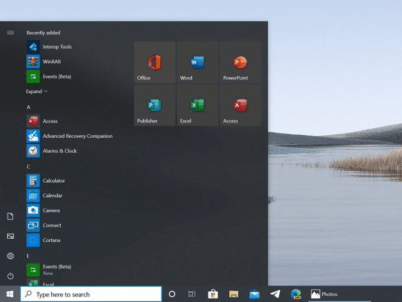402x302 pixels.
Task: Open Settings gear in Start sidebar
Action: (10, 256)
